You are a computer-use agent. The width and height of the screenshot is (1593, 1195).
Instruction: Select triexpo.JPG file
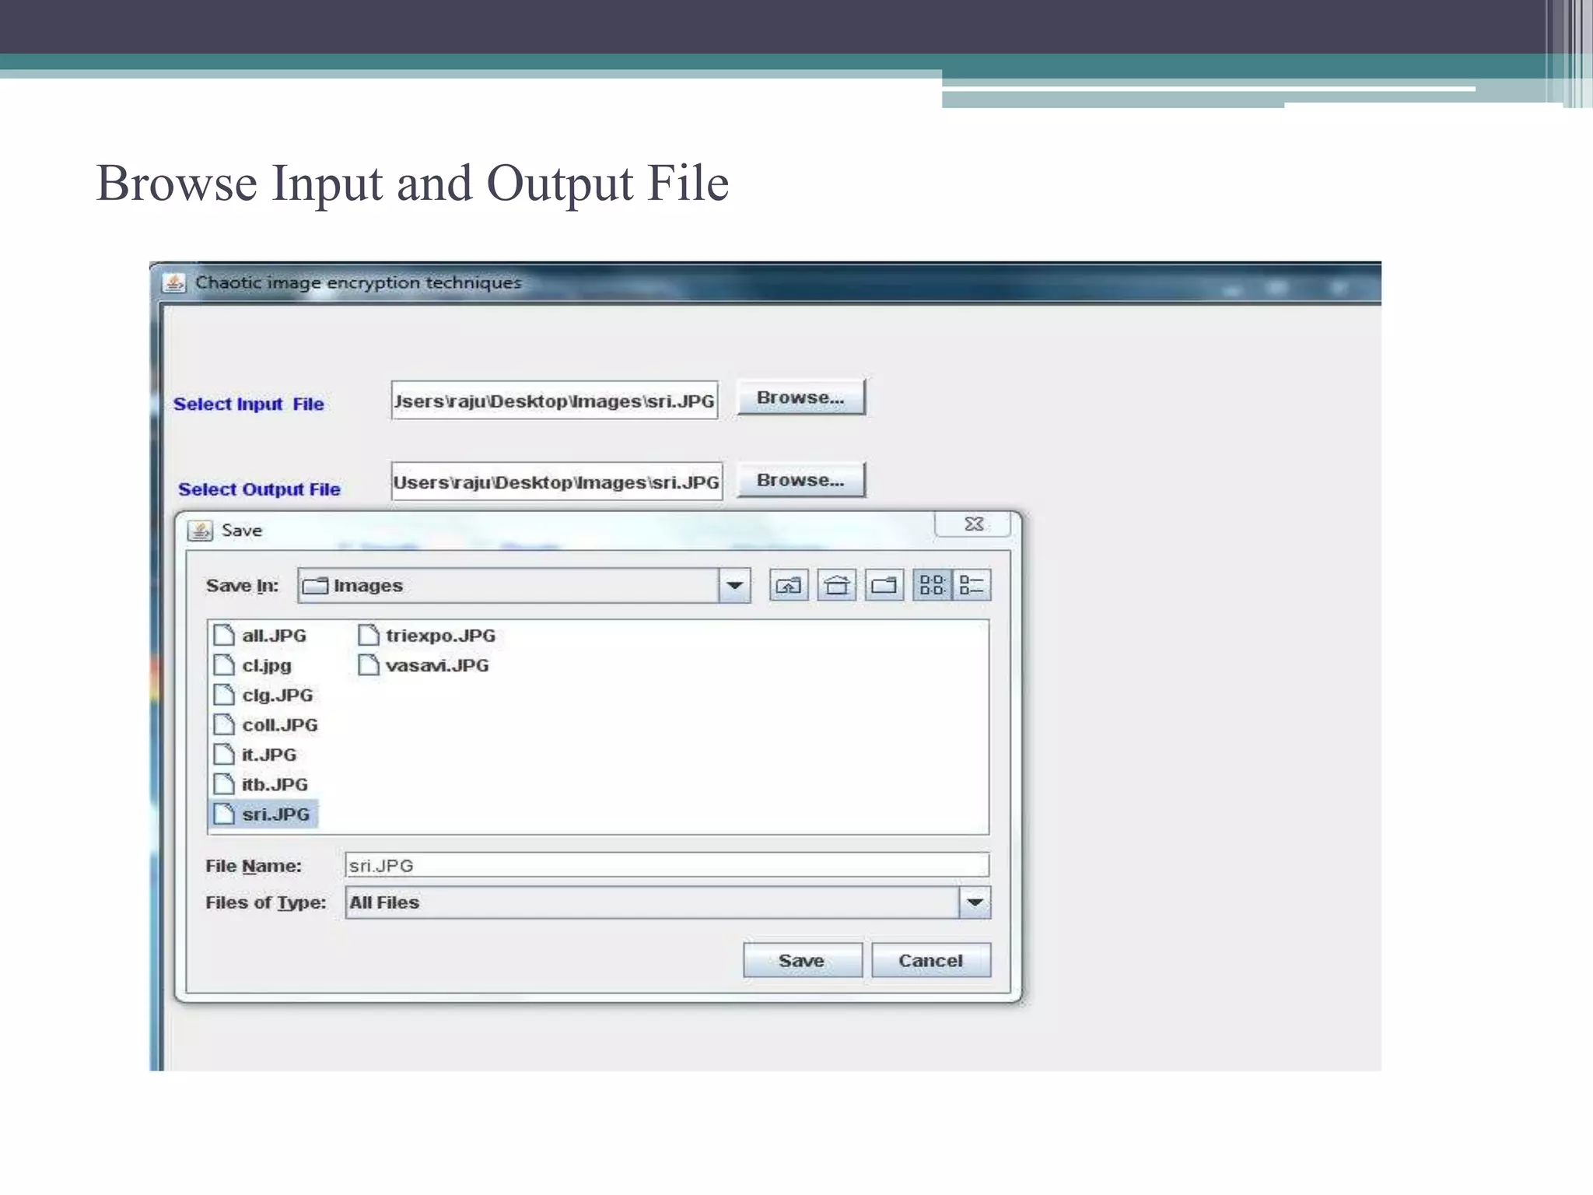(x=426, y=636)
